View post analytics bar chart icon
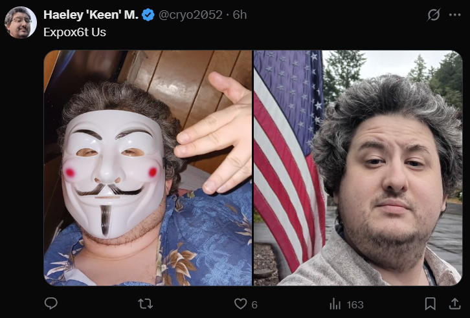This screenshot has height=318, width=470. (x=335, y=304)
